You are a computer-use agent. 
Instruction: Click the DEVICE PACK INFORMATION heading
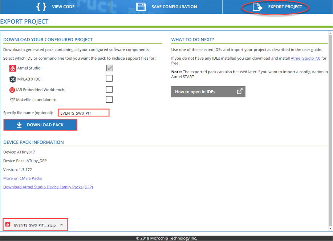(x=33, y=142)
